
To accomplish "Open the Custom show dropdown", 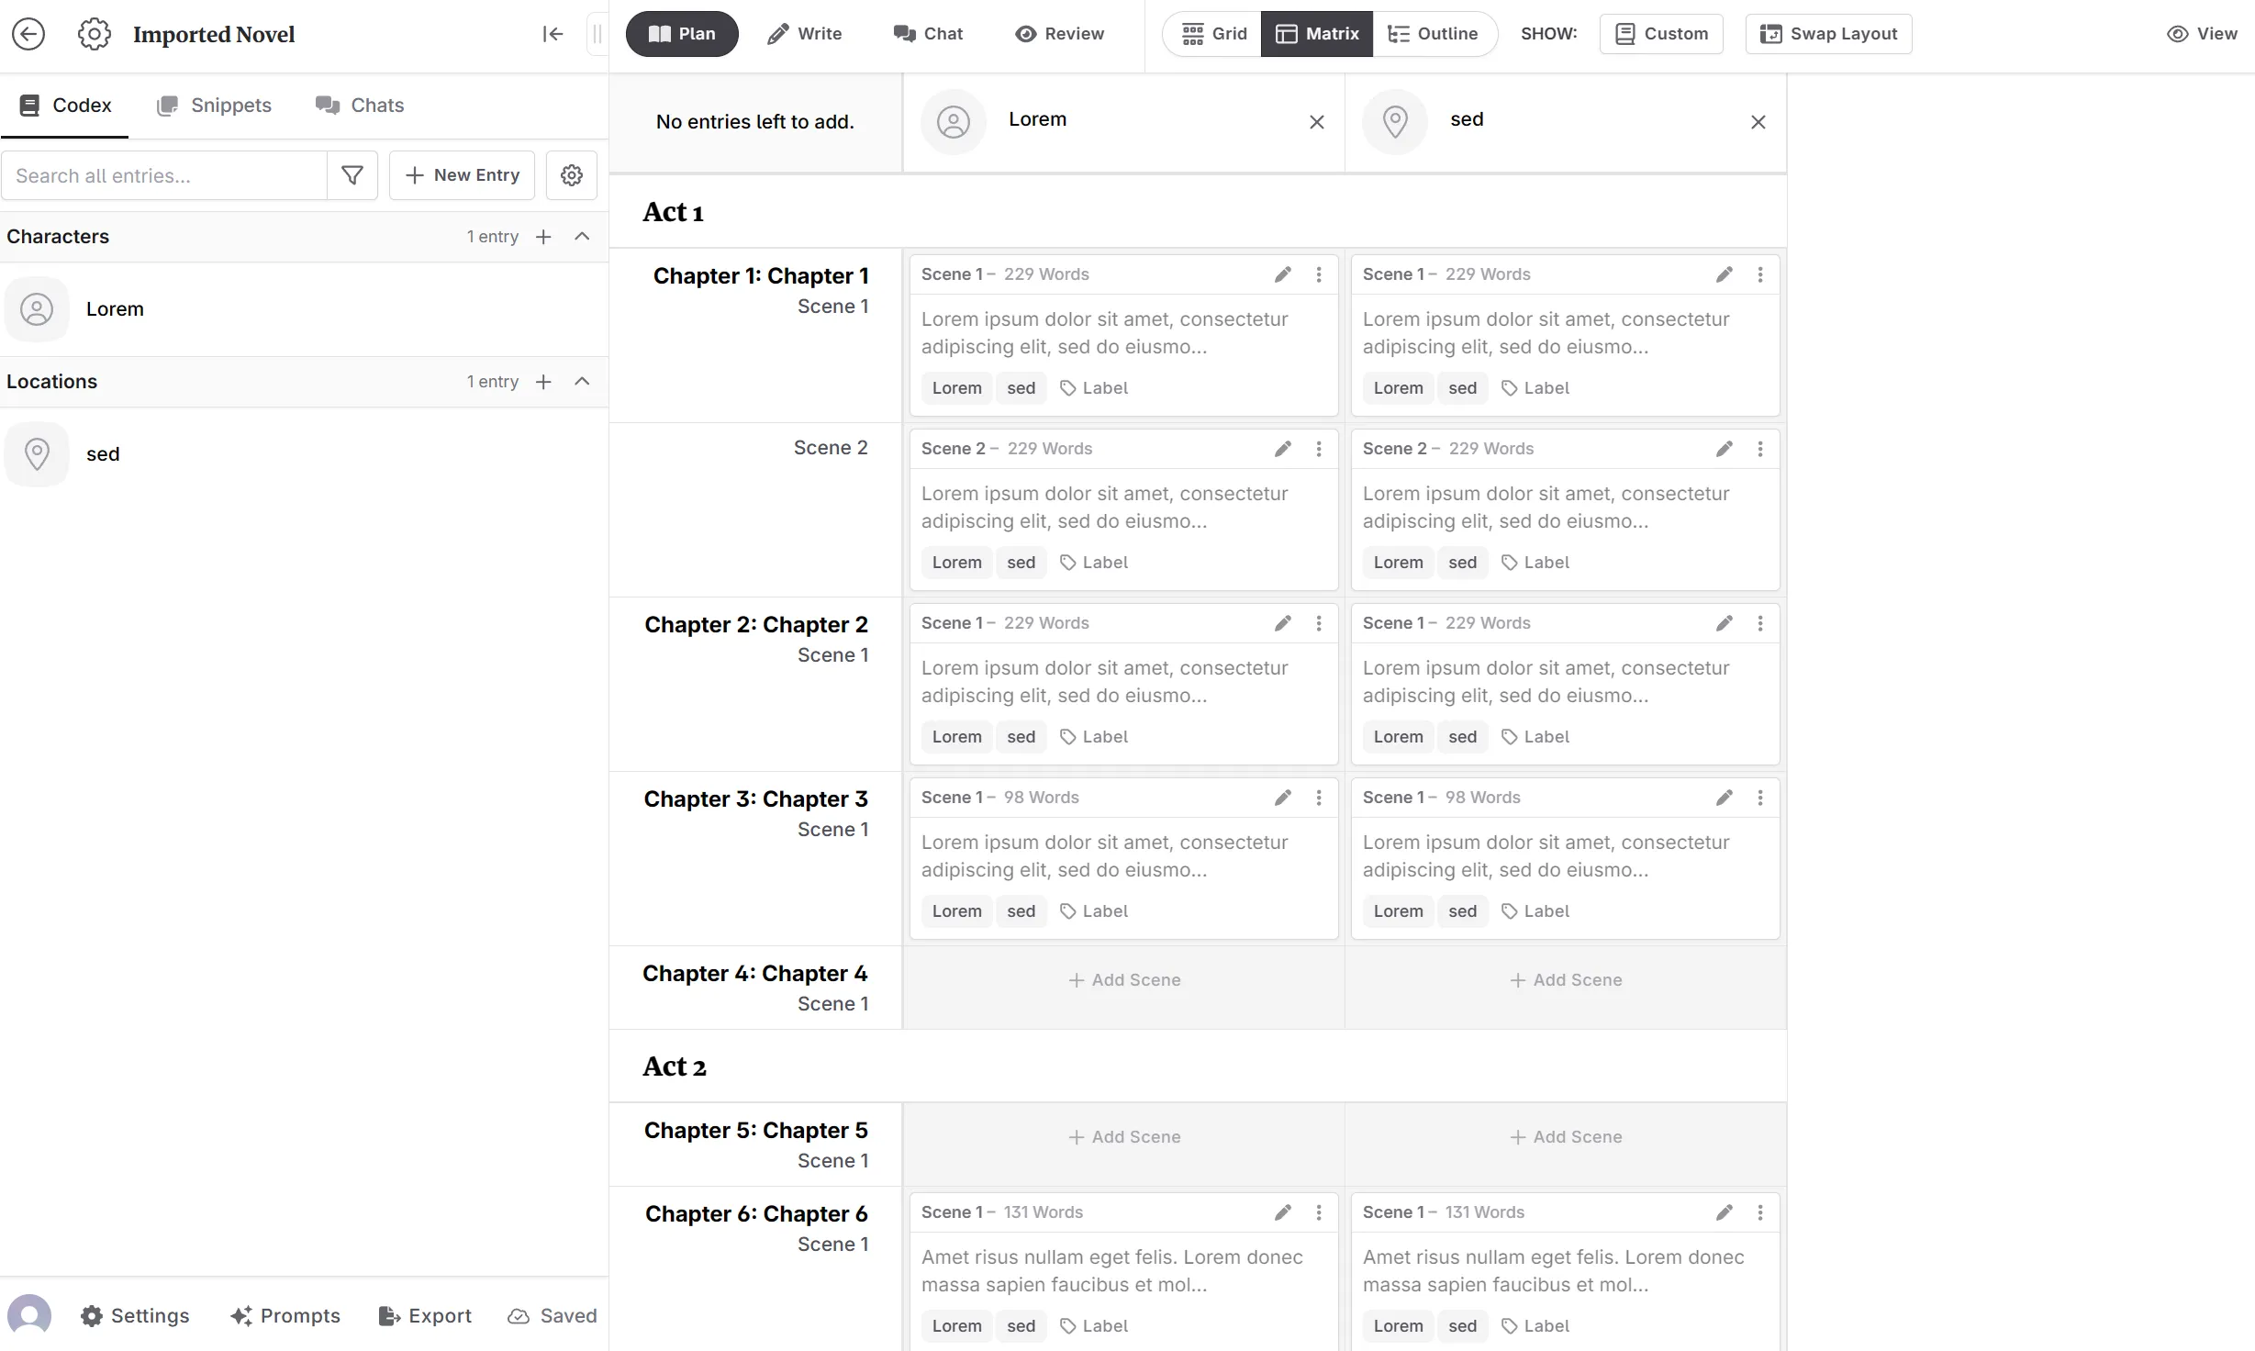I will pyautogui.click(x=1660, y=34).
